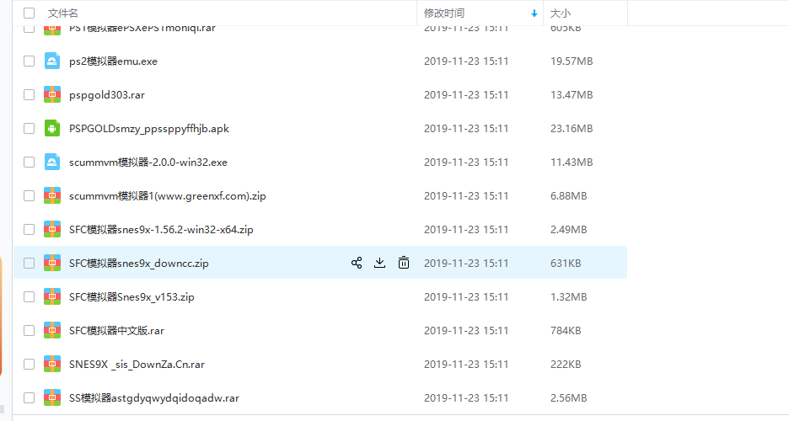Screen dimensions: 789x421
Task: Click archive icon of SFC模拟器Snes9x_v153.zip
Action: 51,296
